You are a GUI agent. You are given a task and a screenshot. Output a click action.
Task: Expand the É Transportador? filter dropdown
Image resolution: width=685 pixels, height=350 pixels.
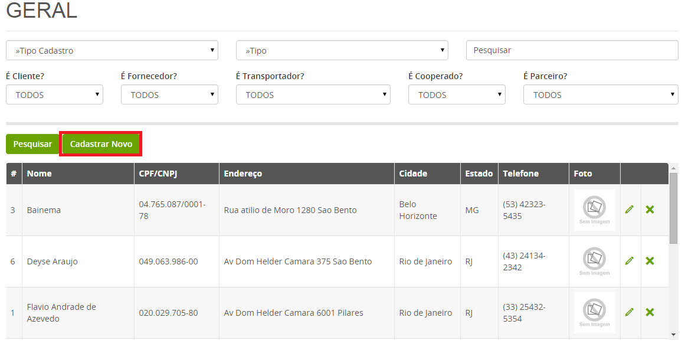pyautogui.click(x=313, y=94)
